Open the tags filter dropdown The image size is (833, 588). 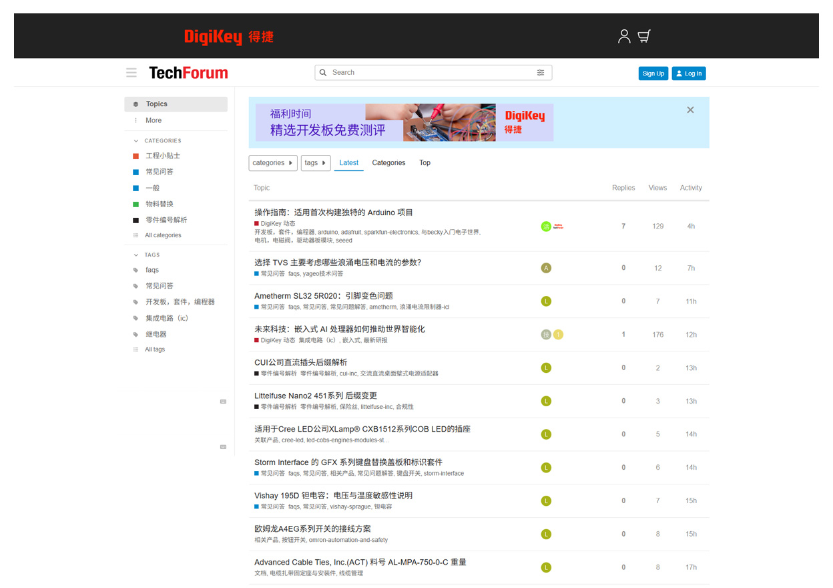(315, 163)
